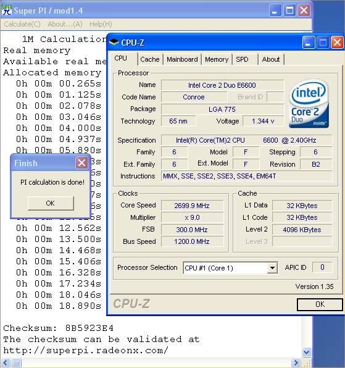Click the 0h 00m 15.406s result line
Viewport: 345px width, 368px height.
pos(59,261)
